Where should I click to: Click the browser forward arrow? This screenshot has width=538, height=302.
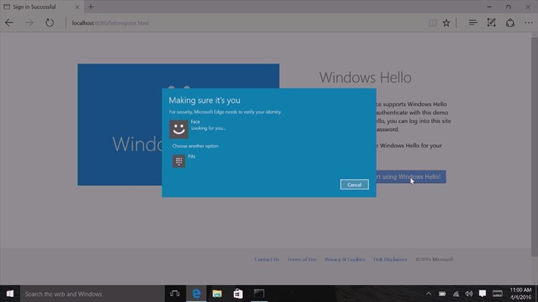coord(29,23)
